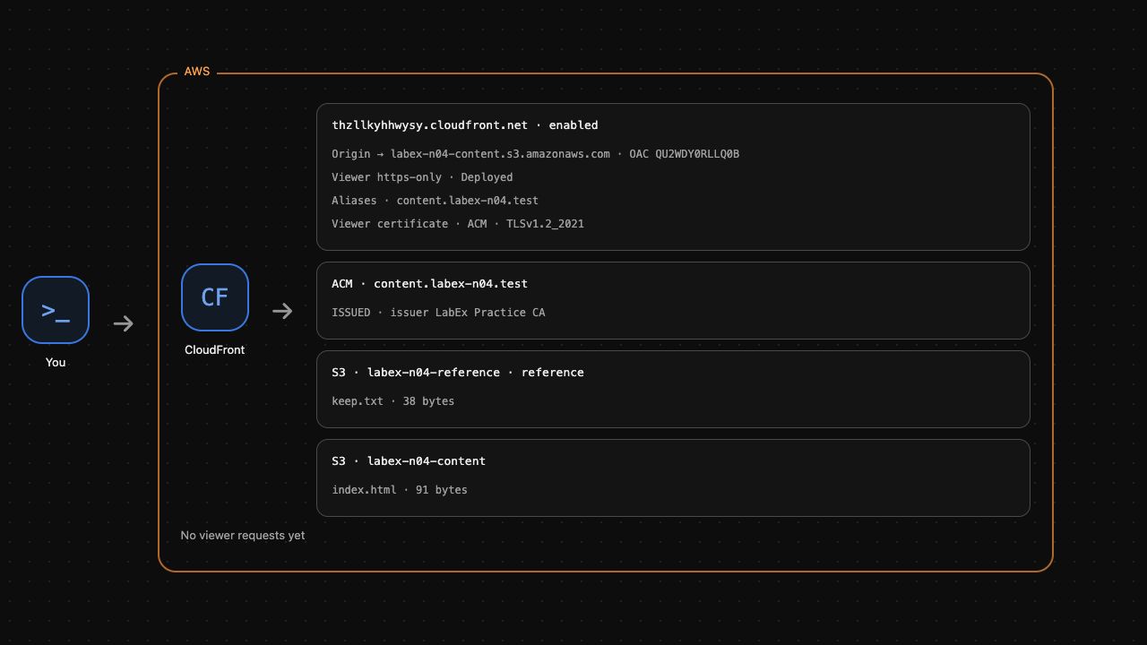Select the CF CloudFront icon
Screen dimensions: 1147x645
pyautogui.click(x=215, y=297)
